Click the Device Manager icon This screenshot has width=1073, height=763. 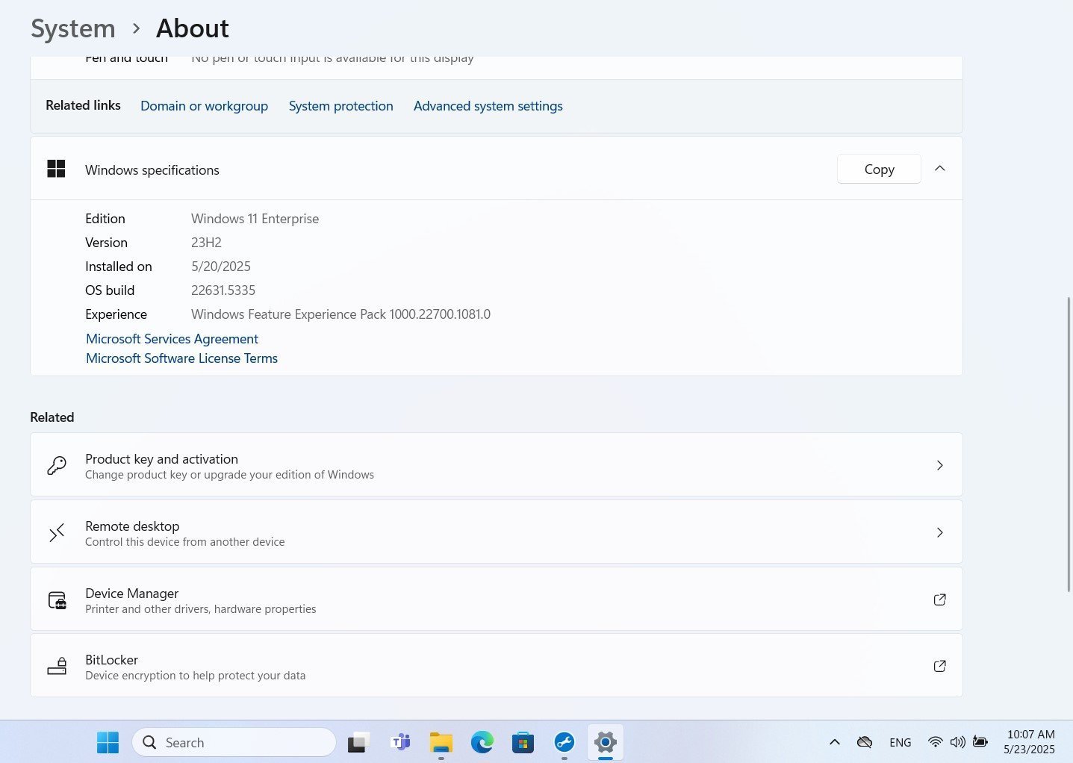coord(57,600)
